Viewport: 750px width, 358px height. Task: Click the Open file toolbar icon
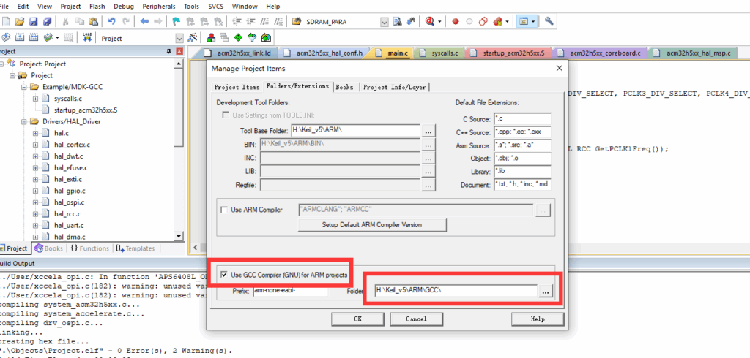tap(20, 21)
